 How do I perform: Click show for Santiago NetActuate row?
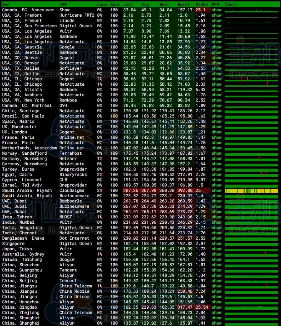[x=217, y=110]
